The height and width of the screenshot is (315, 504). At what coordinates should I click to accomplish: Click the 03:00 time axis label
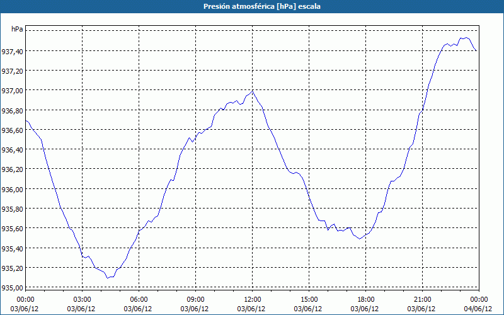point(83,300)
